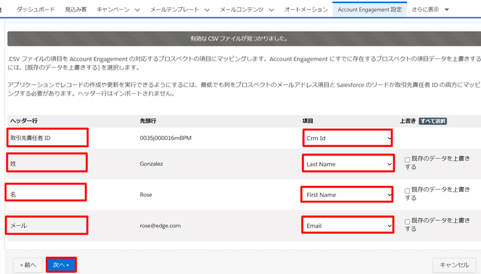Check overwrite box for First Name row
Image resolution: width=481 pixels, height=274 pixels.
[x=408, y=190]
